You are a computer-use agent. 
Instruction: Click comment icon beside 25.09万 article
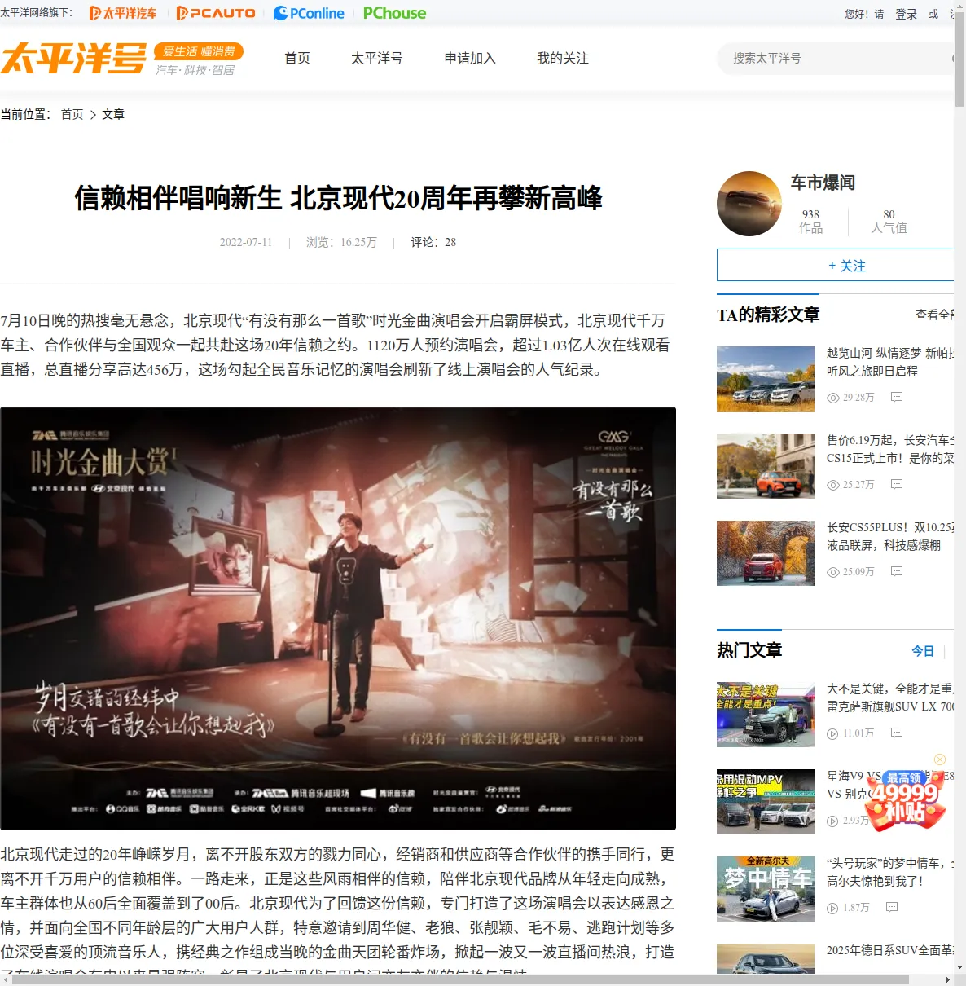897,572
